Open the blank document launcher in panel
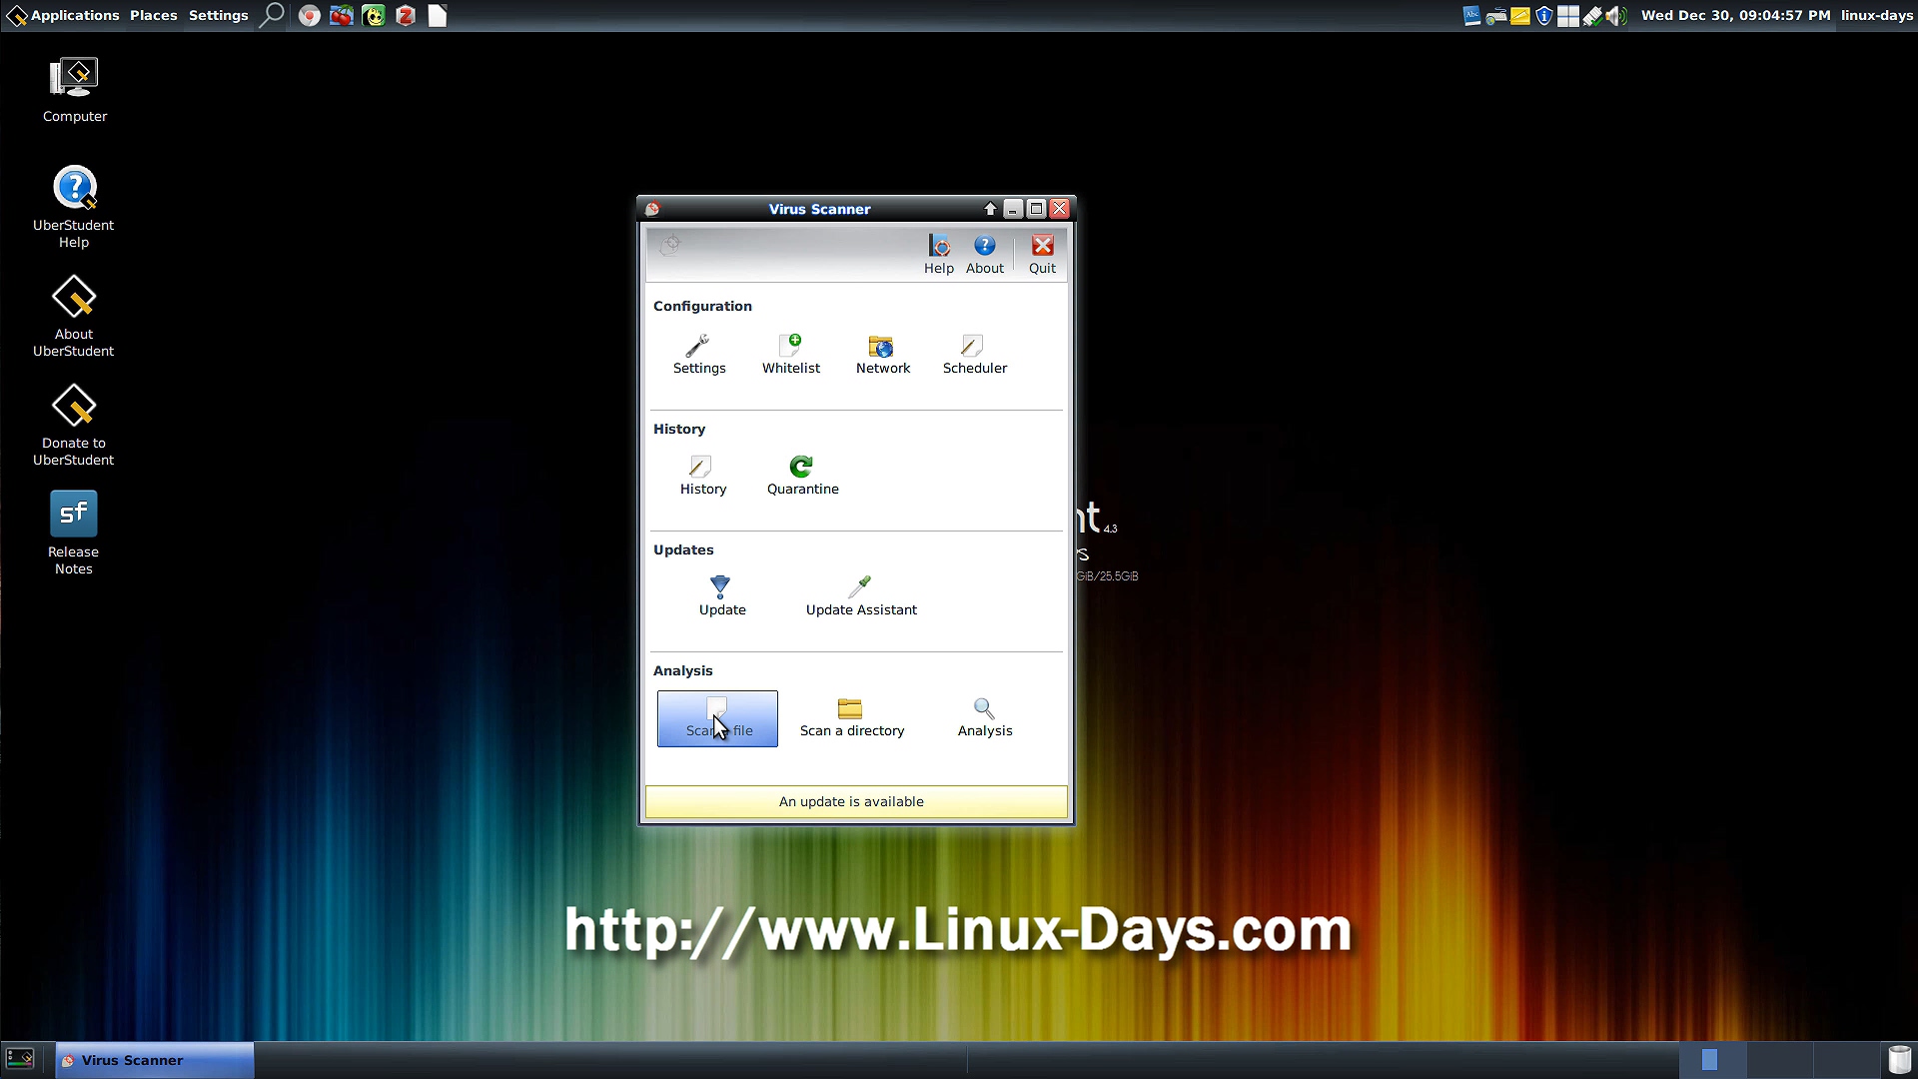1918x1079 pixels. (438, 16)
